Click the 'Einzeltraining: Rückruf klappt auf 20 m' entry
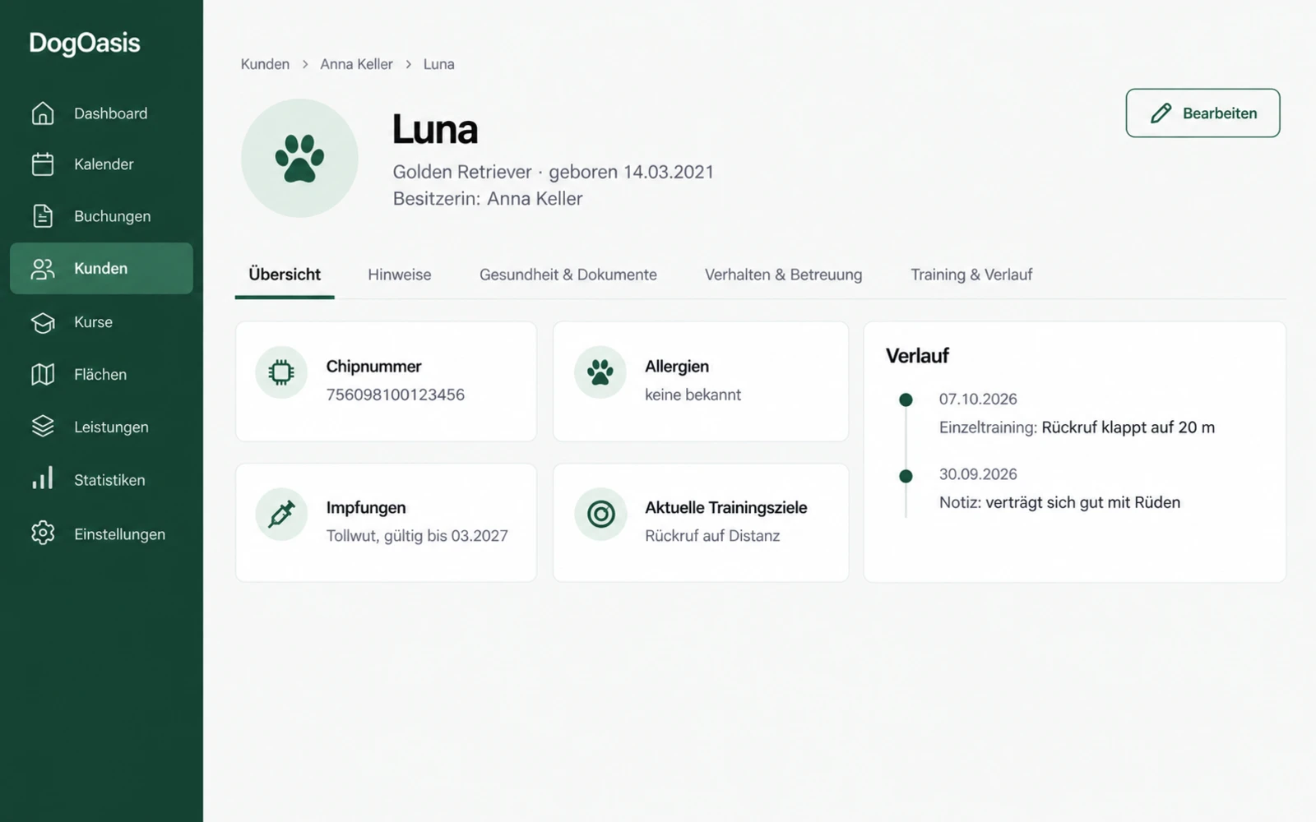Viewport: 1316px width, 822px height. click(1077, 427)
